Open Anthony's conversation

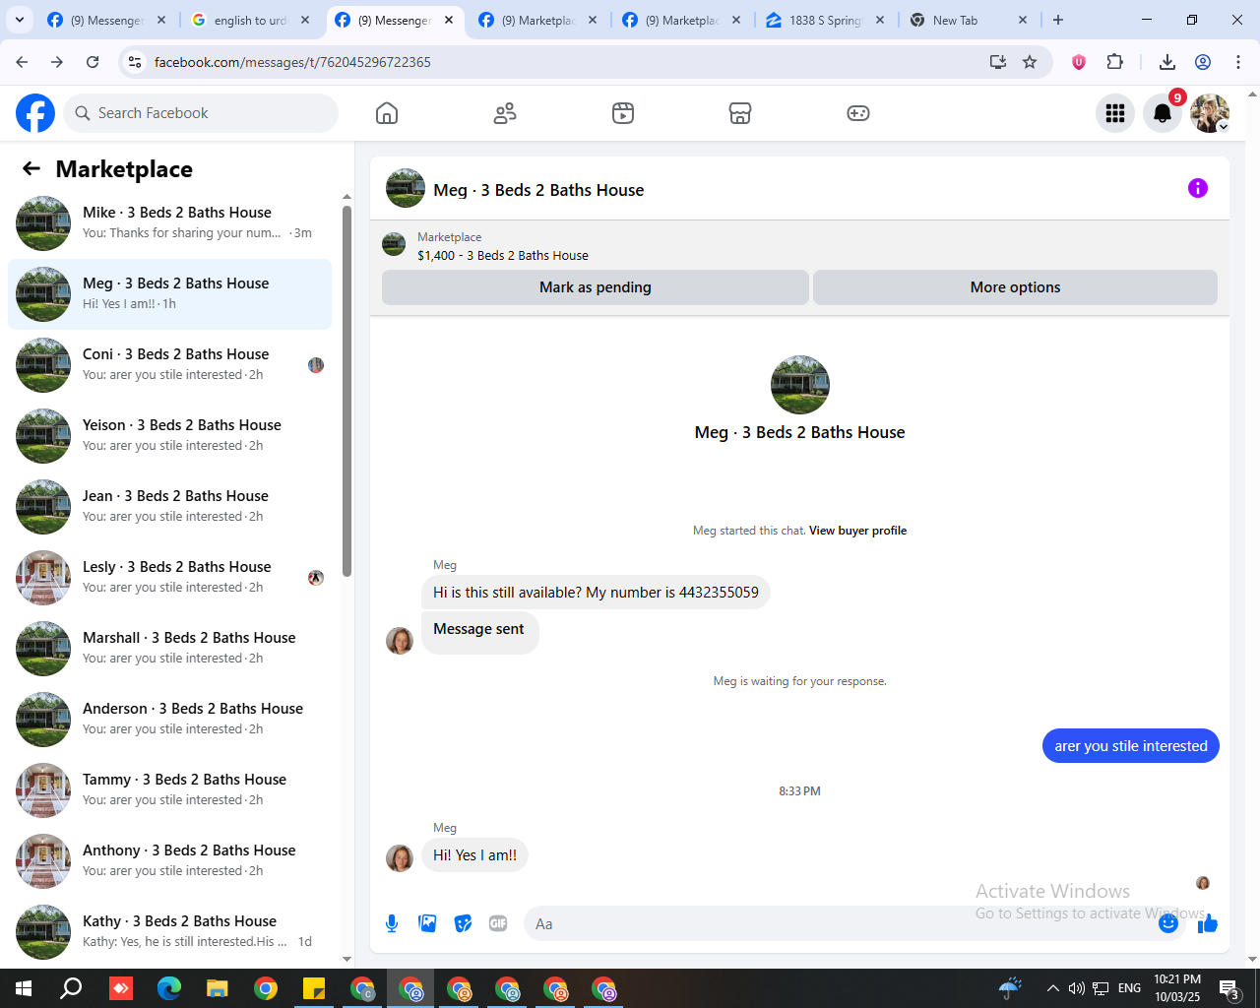169,861
